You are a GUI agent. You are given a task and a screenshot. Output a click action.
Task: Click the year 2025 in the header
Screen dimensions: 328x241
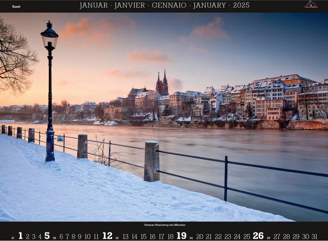click(241, 5)
